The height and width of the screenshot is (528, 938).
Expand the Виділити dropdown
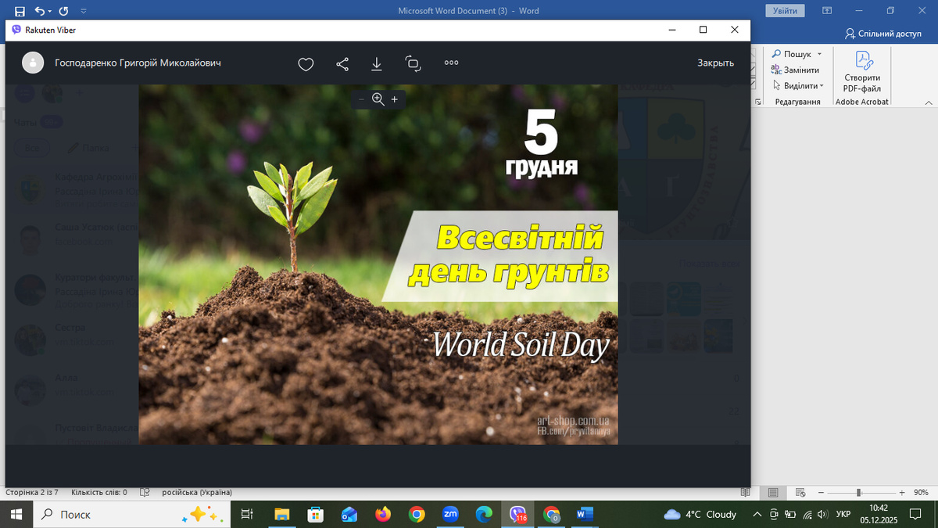(822, 86)
